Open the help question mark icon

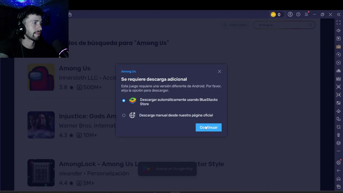pos(298,14)
